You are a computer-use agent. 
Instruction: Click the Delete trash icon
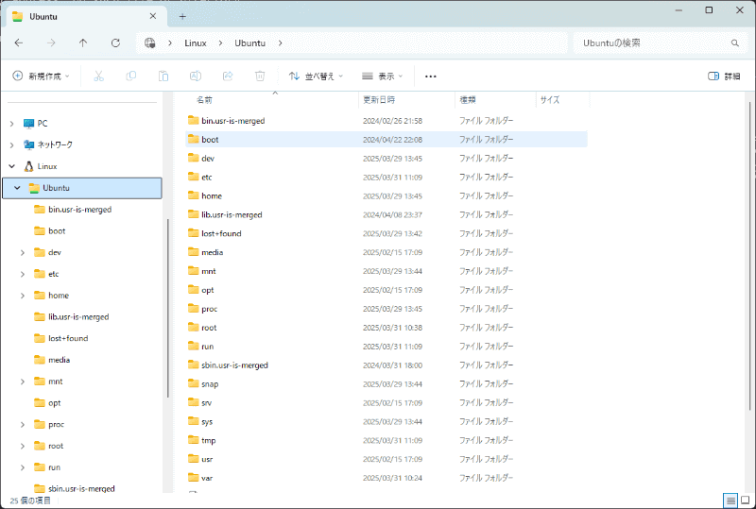click(260, 76)
